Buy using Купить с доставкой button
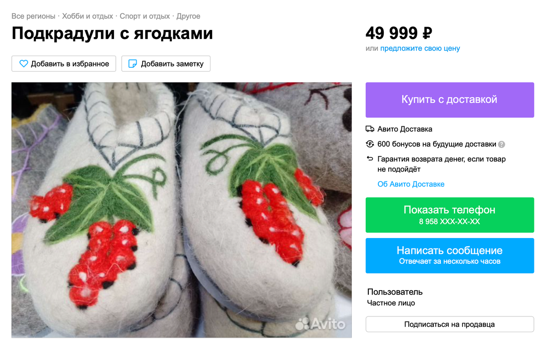Image resolution: width=543 pixels, height=353 pixels. click(450, 100)
